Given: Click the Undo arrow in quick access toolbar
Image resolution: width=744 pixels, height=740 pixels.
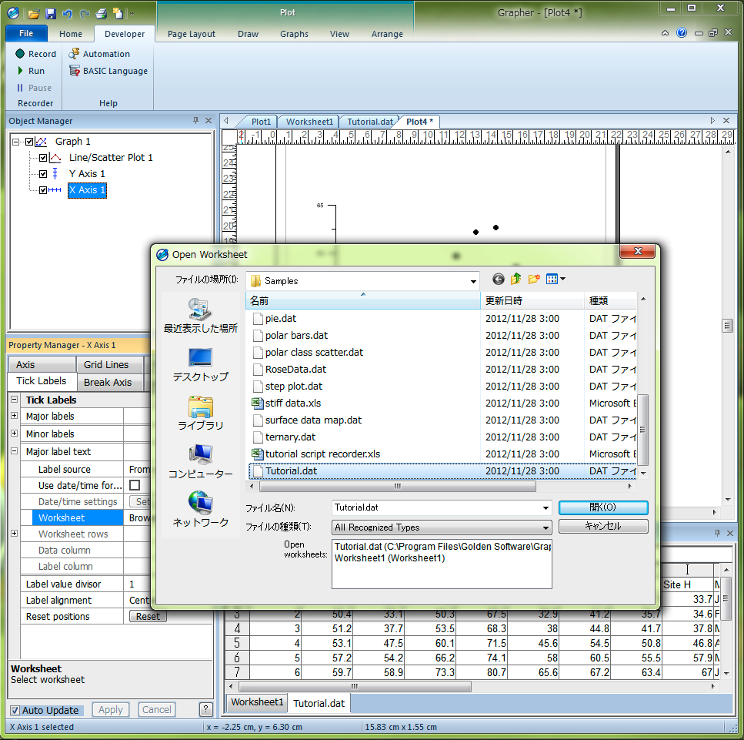Looking at the screenshot, I should tap(68, 13).
